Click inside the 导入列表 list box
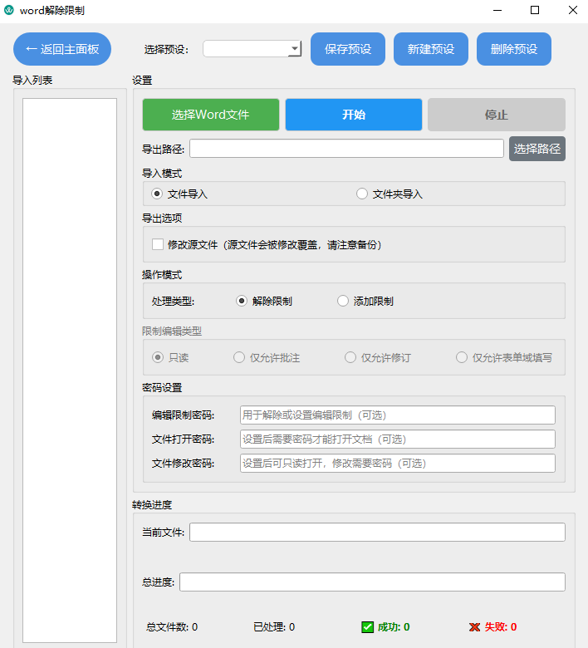The height and width of the screenshot is (648, 588). tap(70, 371)
